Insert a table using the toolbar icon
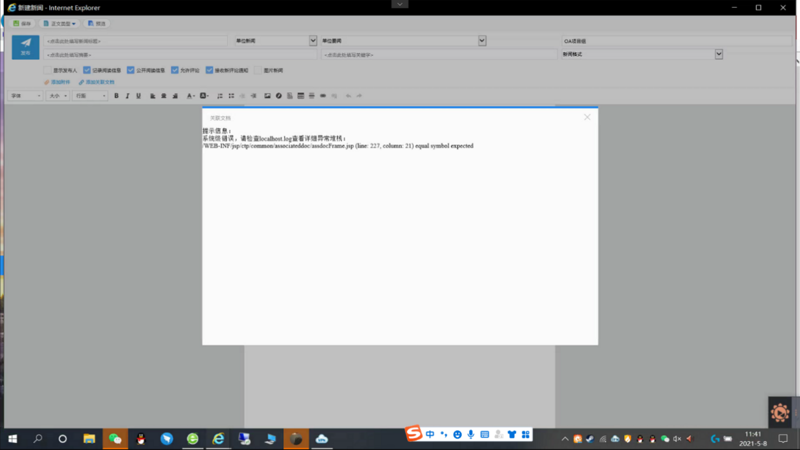This screenshot has height=450, width=800. pos(301,96)
